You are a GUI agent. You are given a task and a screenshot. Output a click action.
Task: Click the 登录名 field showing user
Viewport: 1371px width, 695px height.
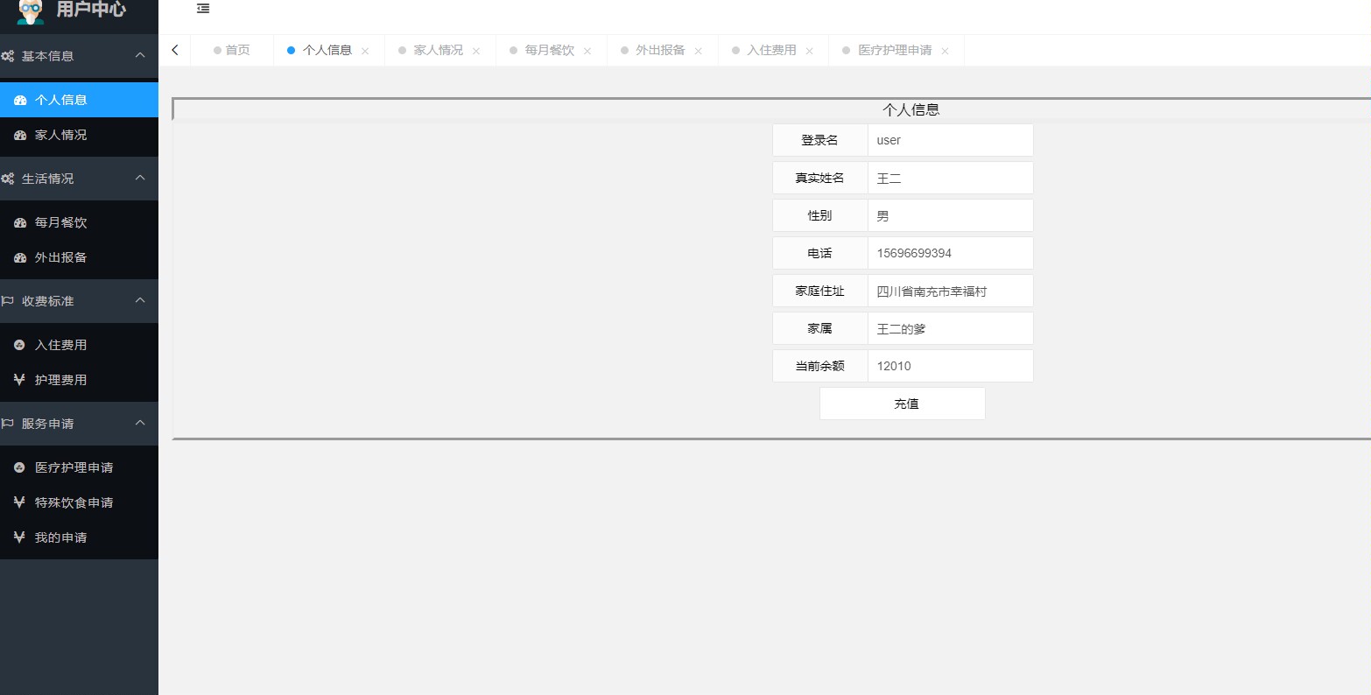[x=951, y=140]
